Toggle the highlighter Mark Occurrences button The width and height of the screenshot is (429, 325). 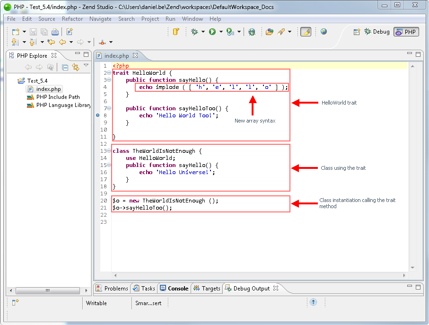[306, 32]
